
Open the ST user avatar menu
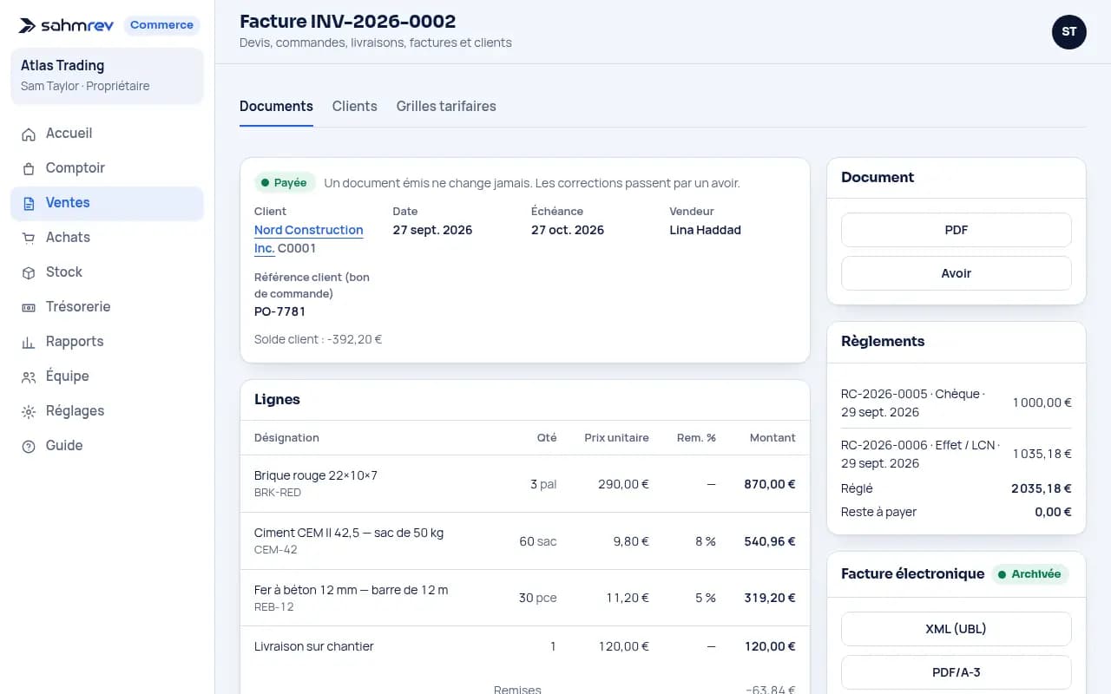(x=1068, y=32)
